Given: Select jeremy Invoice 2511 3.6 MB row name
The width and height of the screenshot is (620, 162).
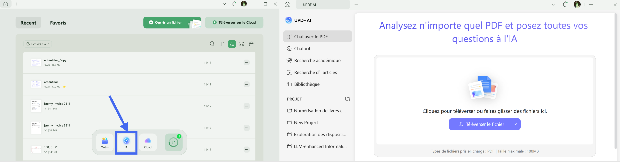Looking at the screenshot, I should point(57,125).
